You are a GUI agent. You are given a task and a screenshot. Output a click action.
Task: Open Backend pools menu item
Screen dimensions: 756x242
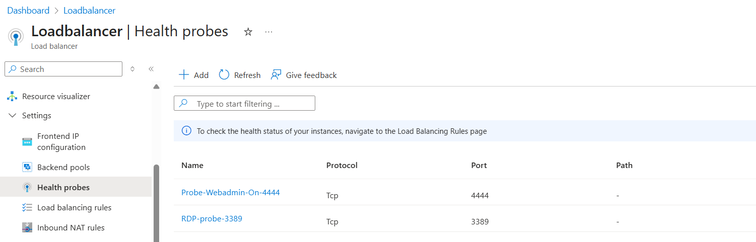pyautogui.click(x=63, y=167)
